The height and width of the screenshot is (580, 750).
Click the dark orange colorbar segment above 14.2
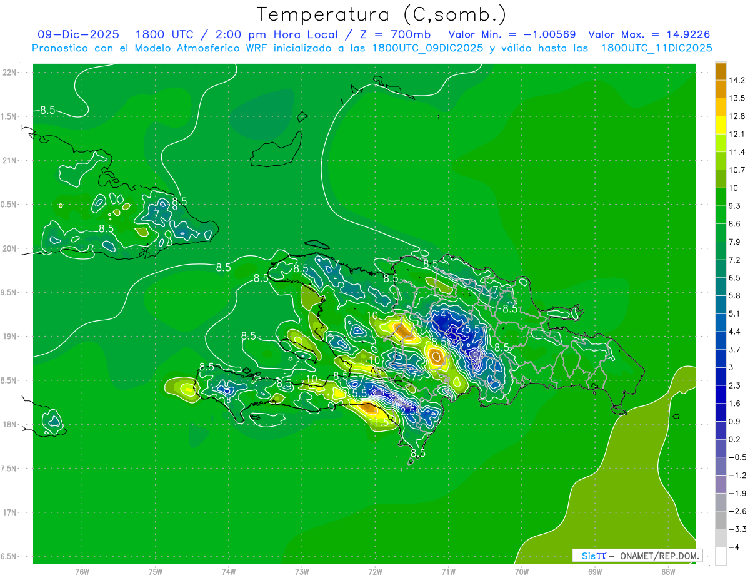click(x=721, y=71)
